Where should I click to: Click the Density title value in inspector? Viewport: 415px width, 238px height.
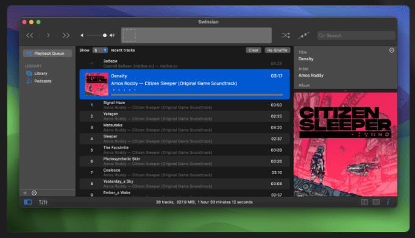click(306, 59)
